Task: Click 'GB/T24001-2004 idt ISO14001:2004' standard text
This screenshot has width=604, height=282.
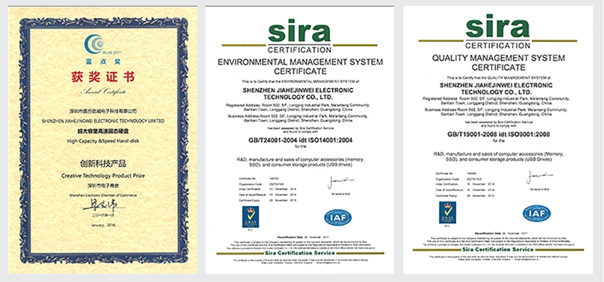Action: click(301, 141)
